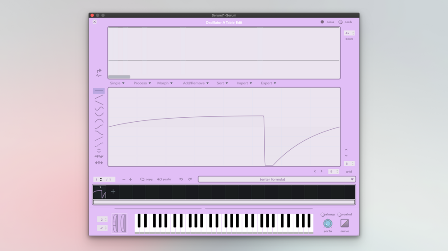This screenshot has height=251, width=448.
Task: Click the small waveform icon under bent arrow
Action: point(99,76)
